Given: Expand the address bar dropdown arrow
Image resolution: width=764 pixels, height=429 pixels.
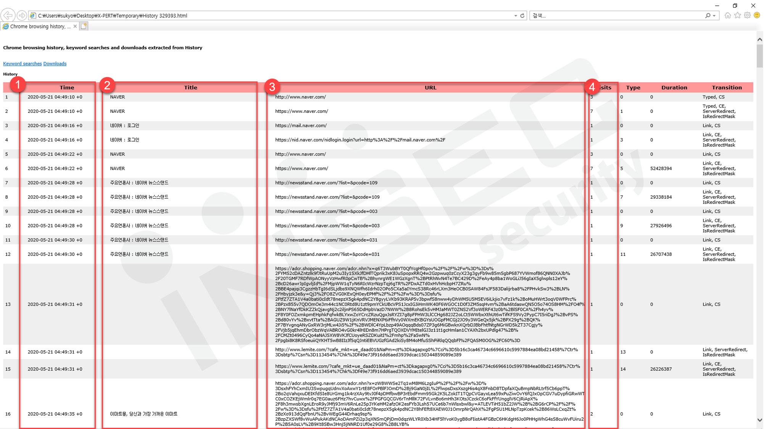Looking at the screenshot, I should click(516, 16).
